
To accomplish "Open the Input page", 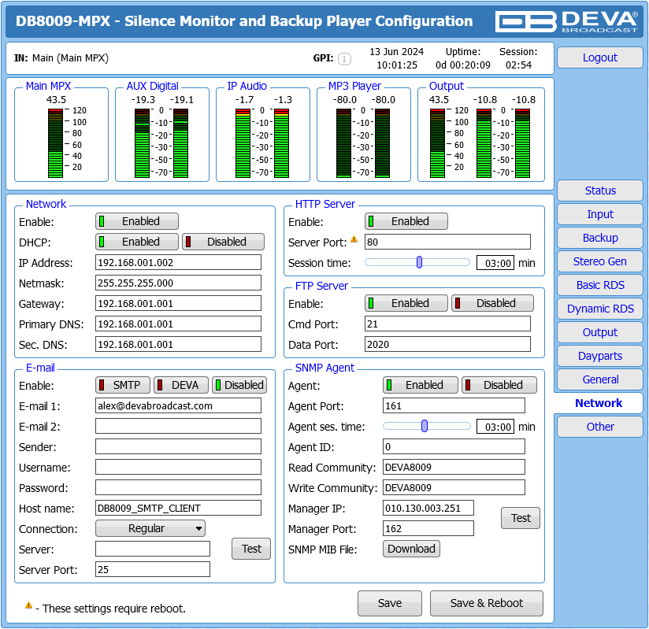I will pos(599,214).
